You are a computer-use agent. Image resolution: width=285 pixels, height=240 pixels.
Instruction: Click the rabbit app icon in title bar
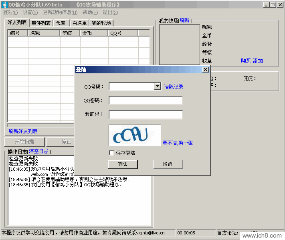coord(4,4)
